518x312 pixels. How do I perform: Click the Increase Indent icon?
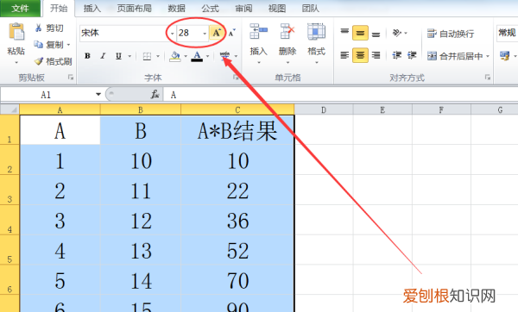tap(412, 55)
